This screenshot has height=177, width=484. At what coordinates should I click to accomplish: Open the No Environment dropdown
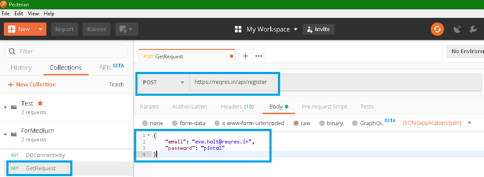click(465, 51)
